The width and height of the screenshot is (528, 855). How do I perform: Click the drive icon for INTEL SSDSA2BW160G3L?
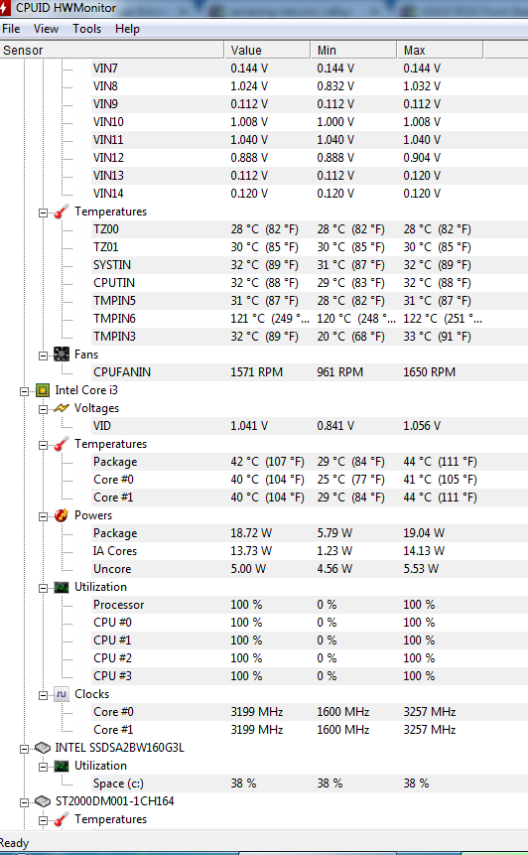[43, 748]
